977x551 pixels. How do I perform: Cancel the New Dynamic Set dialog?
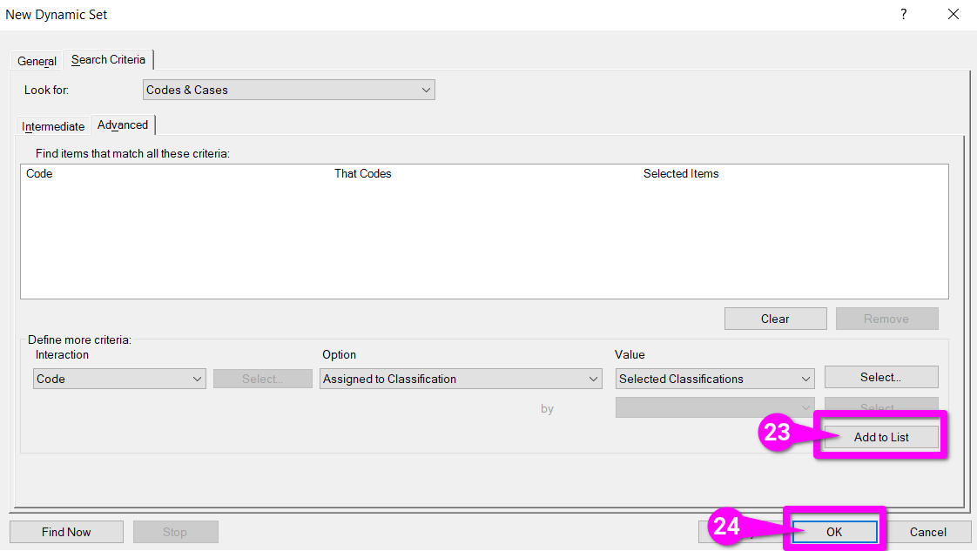tap(928, 532)
